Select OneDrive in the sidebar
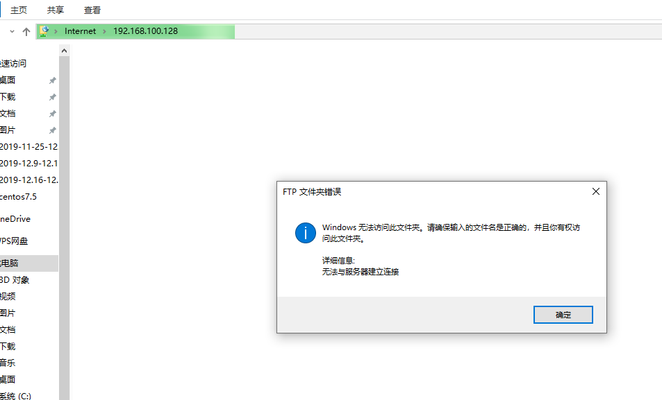The width and height of the screenshot is (662, 400). click(15, 219)
